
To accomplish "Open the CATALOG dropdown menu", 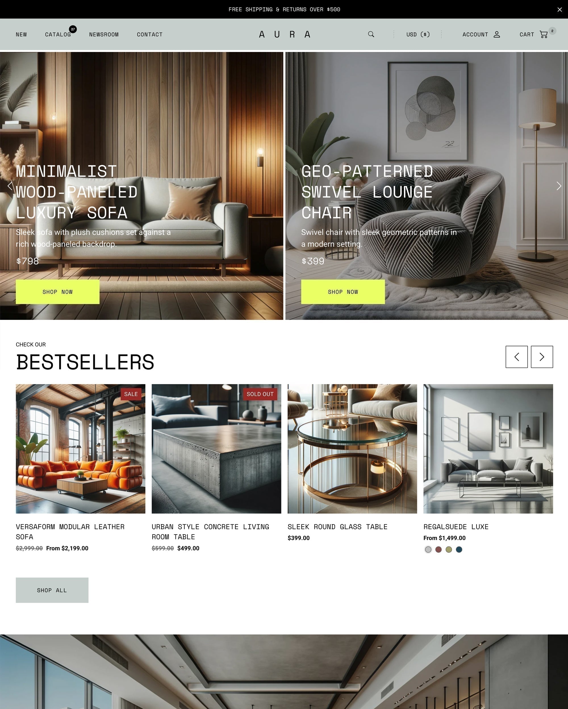I will [58, 34].
